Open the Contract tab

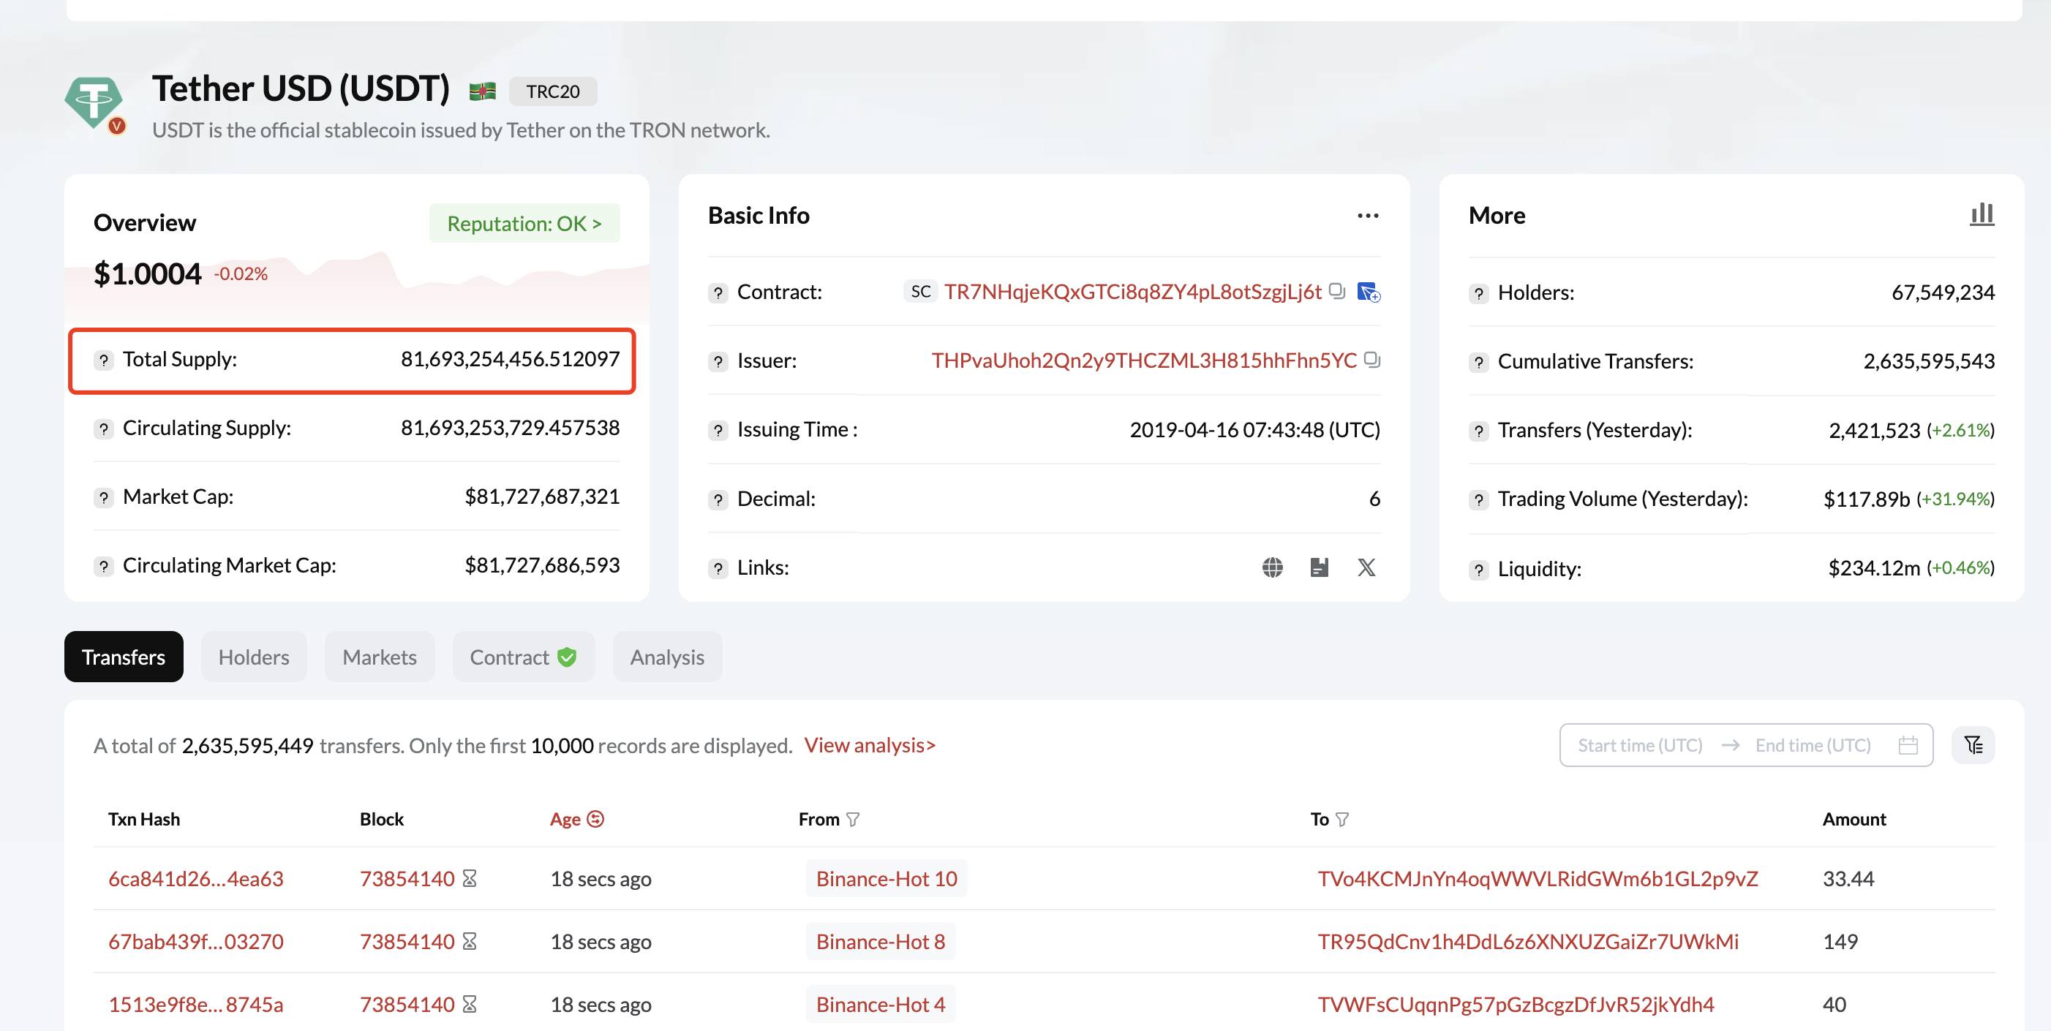point(523,657)
